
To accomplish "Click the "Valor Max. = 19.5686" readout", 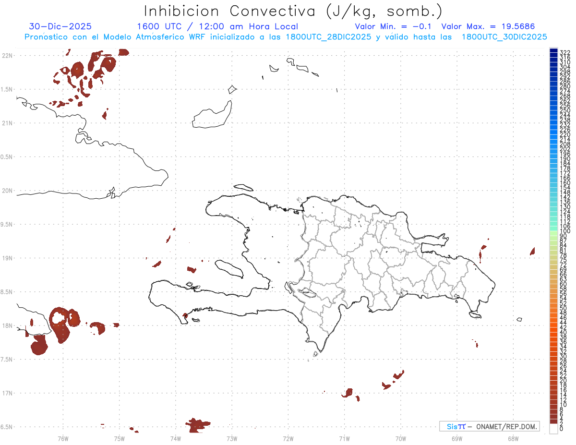I will (488, 27).
